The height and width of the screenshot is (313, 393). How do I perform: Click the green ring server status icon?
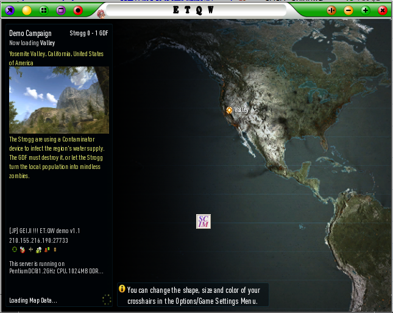point(15,250)
